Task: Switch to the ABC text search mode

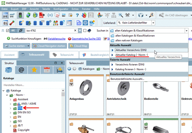Action: tap(13, 31)
